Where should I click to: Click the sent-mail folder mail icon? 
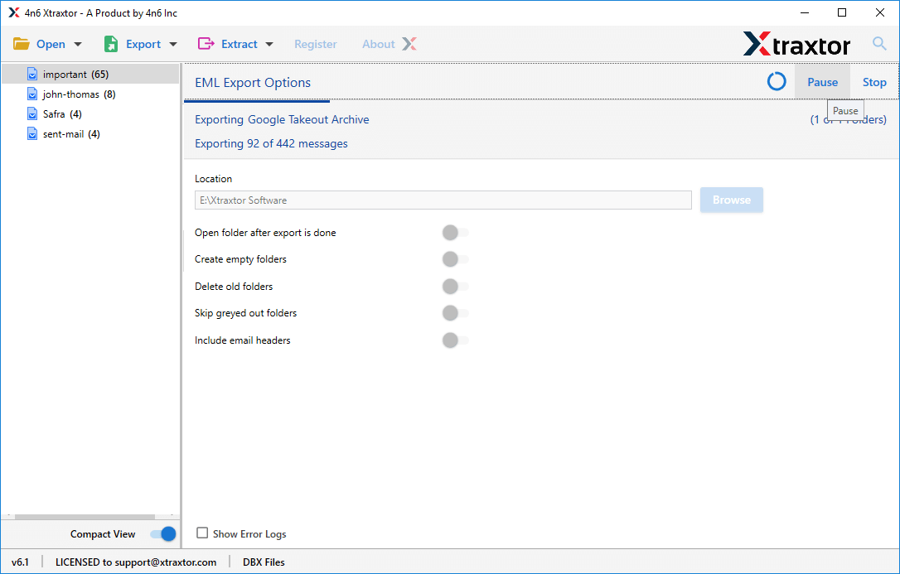[32, 134]
